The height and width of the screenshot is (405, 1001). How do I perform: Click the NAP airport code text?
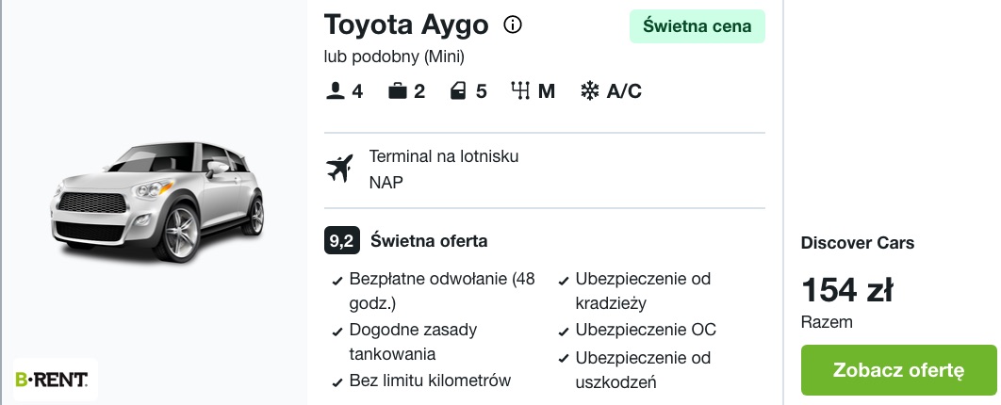386,183
